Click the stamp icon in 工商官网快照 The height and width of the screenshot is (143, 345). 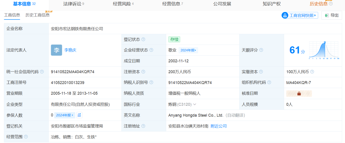coord(285,15)
